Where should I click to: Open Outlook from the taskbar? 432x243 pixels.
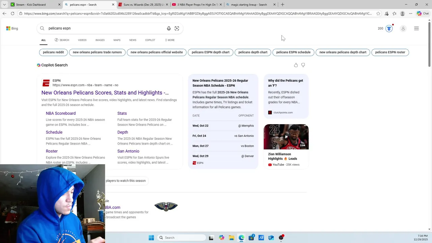tap(271, 238)
